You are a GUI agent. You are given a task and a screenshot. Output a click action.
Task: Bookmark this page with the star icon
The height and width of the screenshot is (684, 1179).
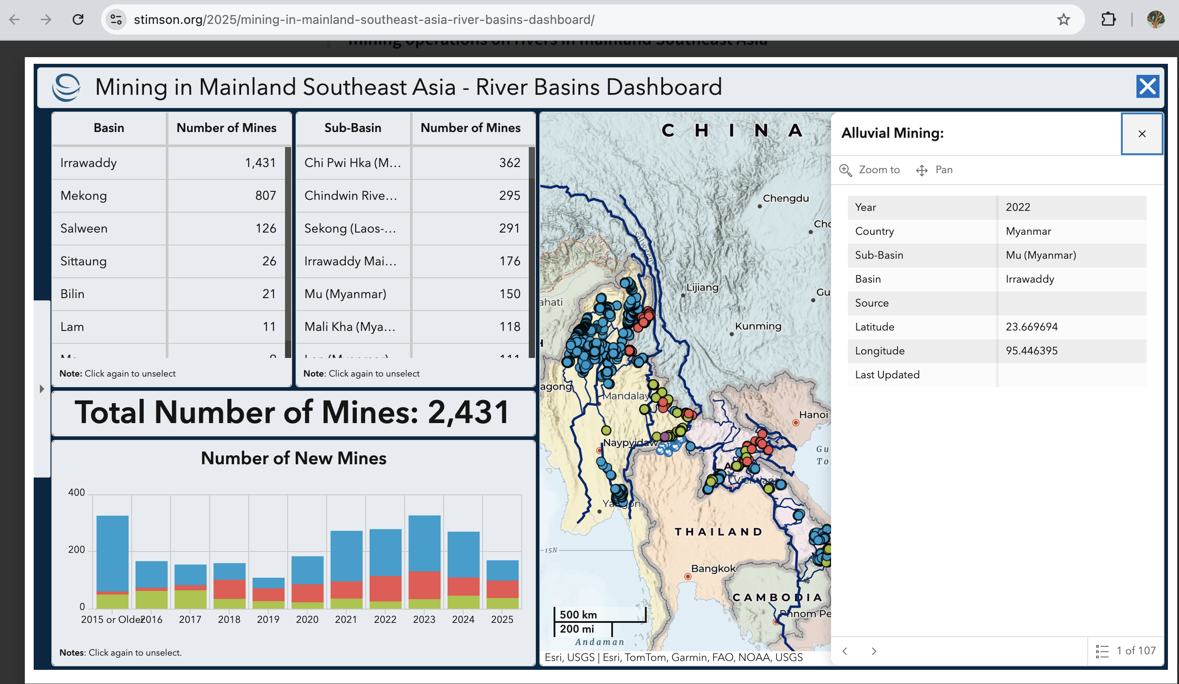1063,19
